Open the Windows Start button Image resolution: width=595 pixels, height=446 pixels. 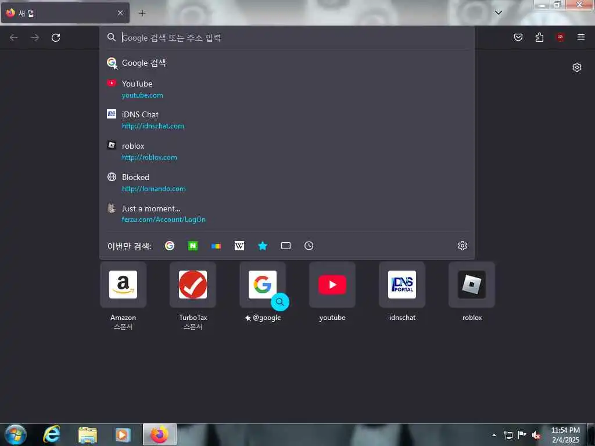[16, 434]
